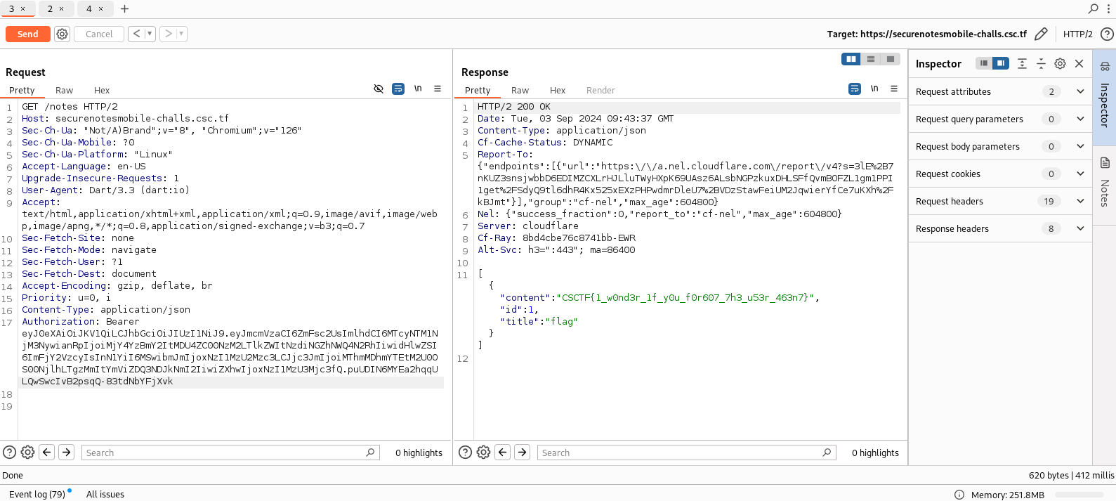This screenshot has height=501, width=1116.
Task: Open the request settings gear icon
Action: 63,34
